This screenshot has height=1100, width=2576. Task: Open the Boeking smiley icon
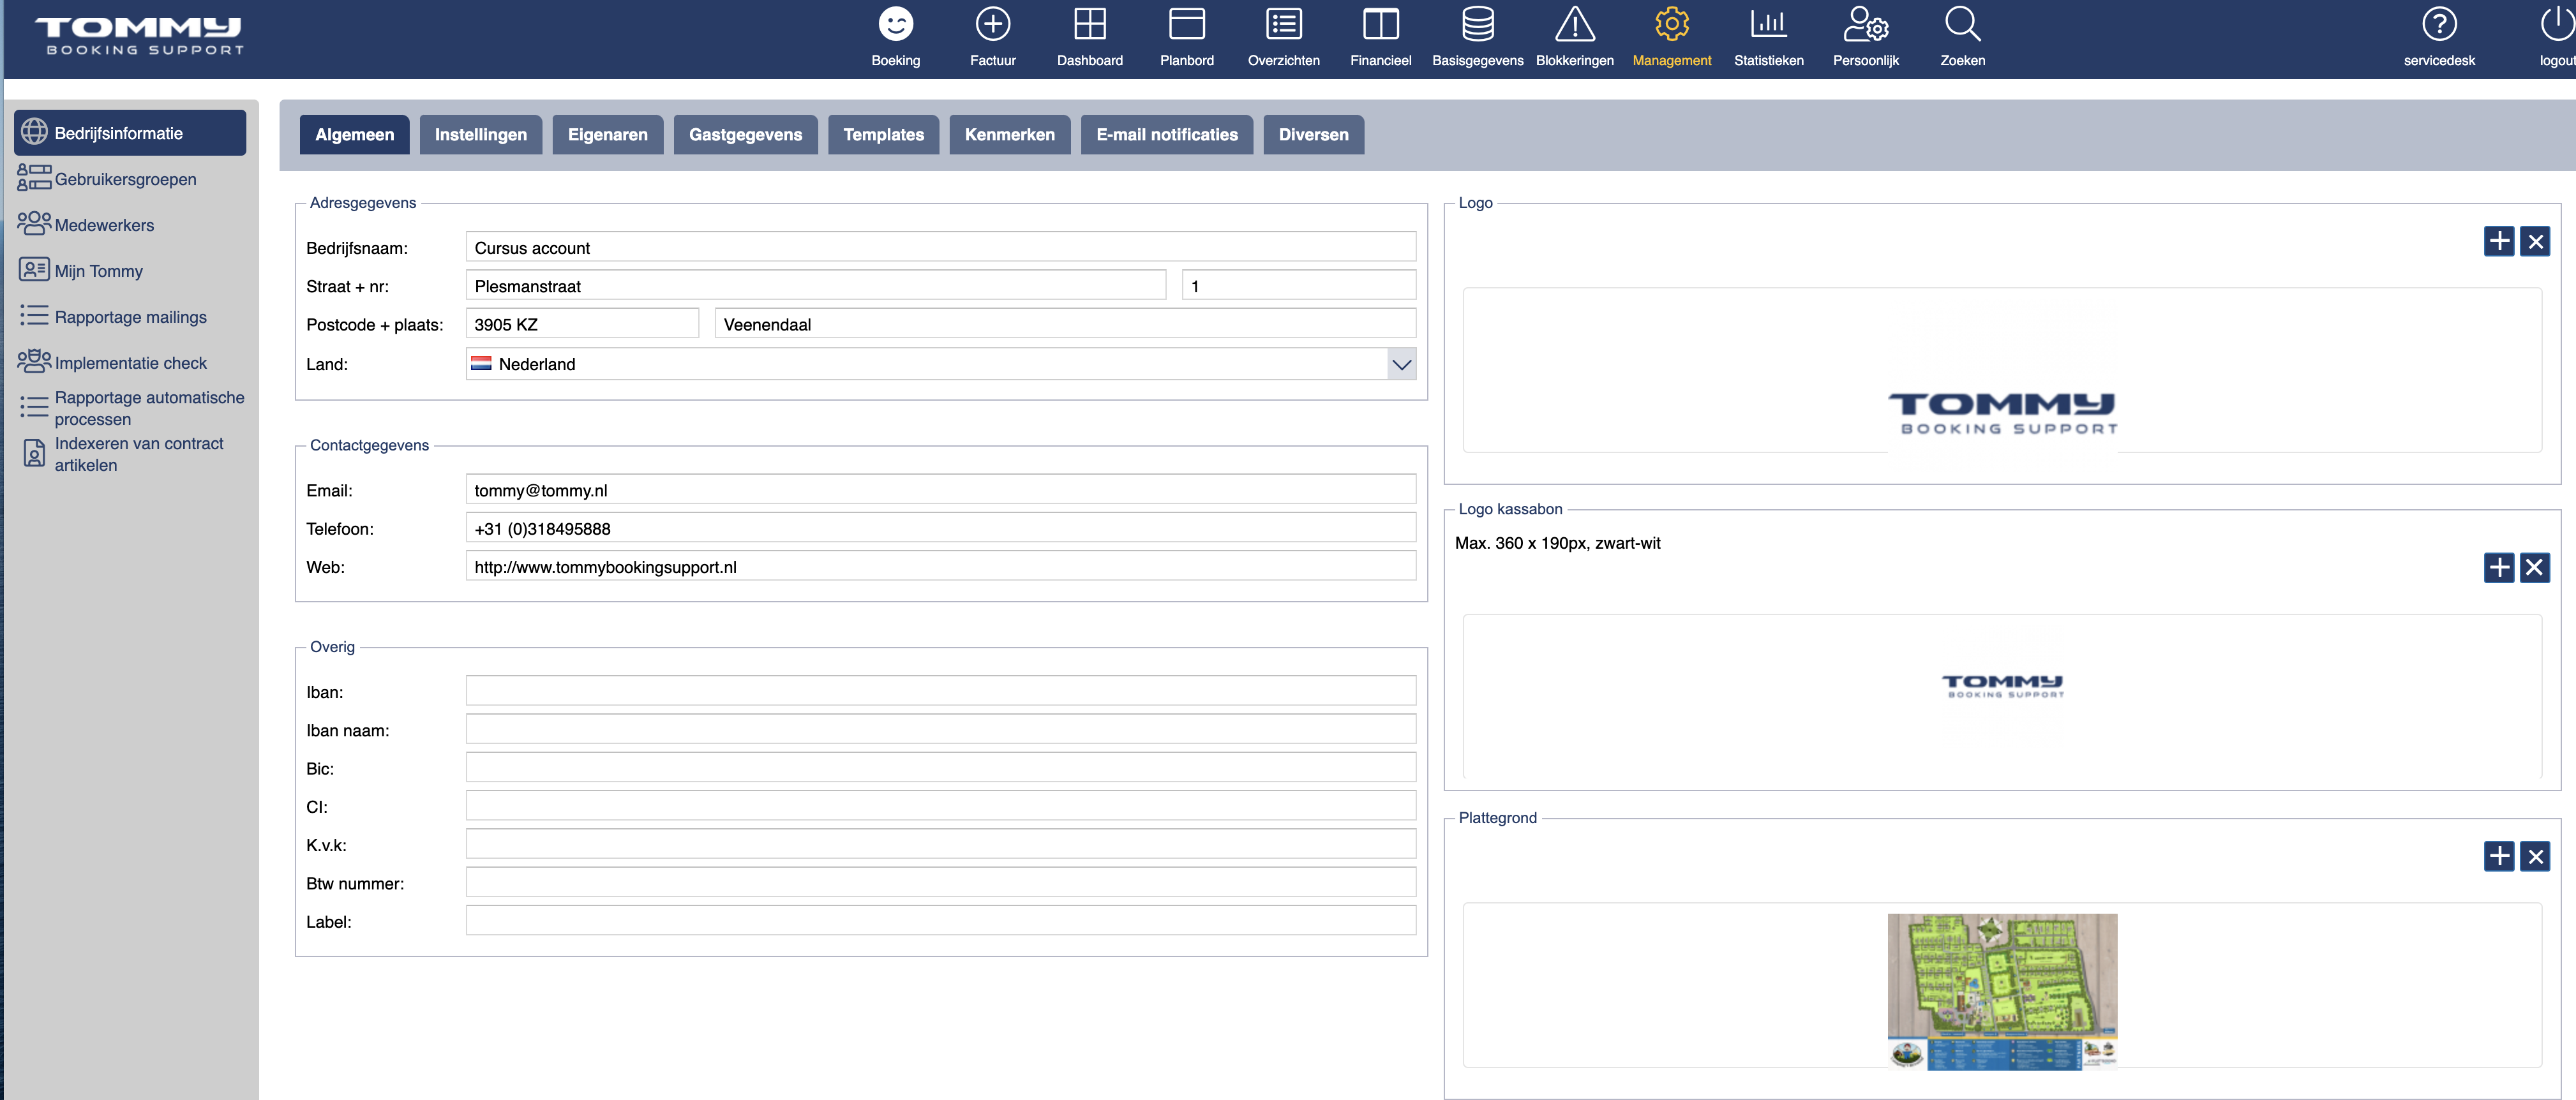[x=895, y=24]
